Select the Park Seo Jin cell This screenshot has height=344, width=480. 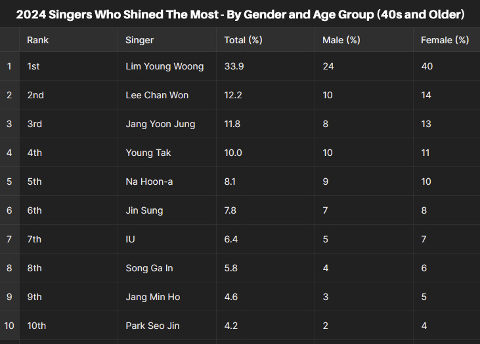pos(167,326)
